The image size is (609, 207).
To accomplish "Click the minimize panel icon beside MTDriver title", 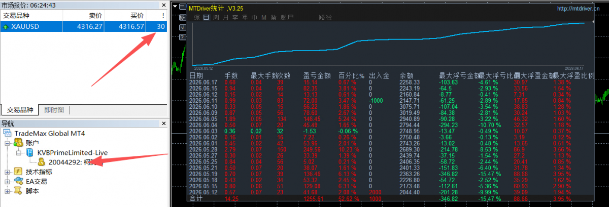I will coord(183,7).
